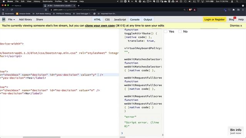Click the browser back arrow
The height and width of the screenshot is (138, 246).
click(x=3, y=10)
